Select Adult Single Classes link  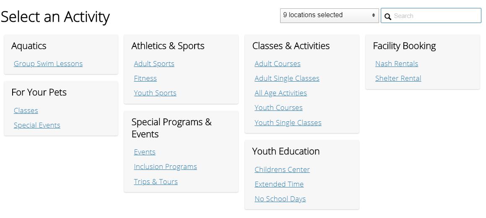pyautogui.click(x=287, y=79)
